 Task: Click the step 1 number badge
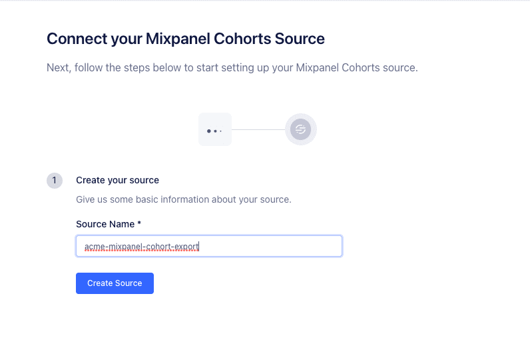(x=55, y=181)
